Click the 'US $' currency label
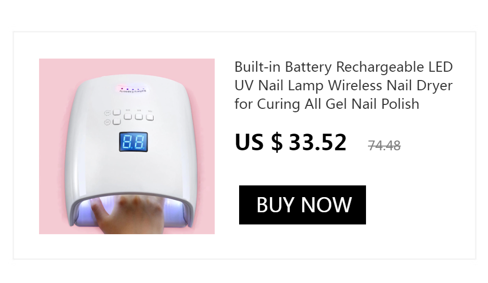The height and width of the screenshot is (283, 488). point(259,142)
